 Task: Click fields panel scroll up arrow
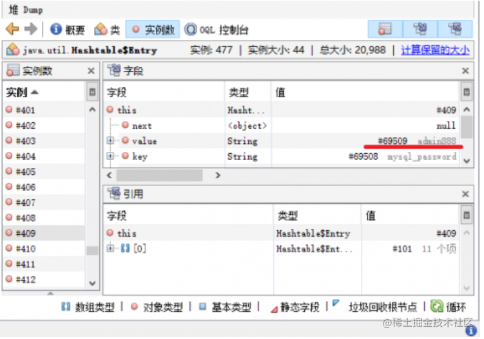(x=467, y=110)
